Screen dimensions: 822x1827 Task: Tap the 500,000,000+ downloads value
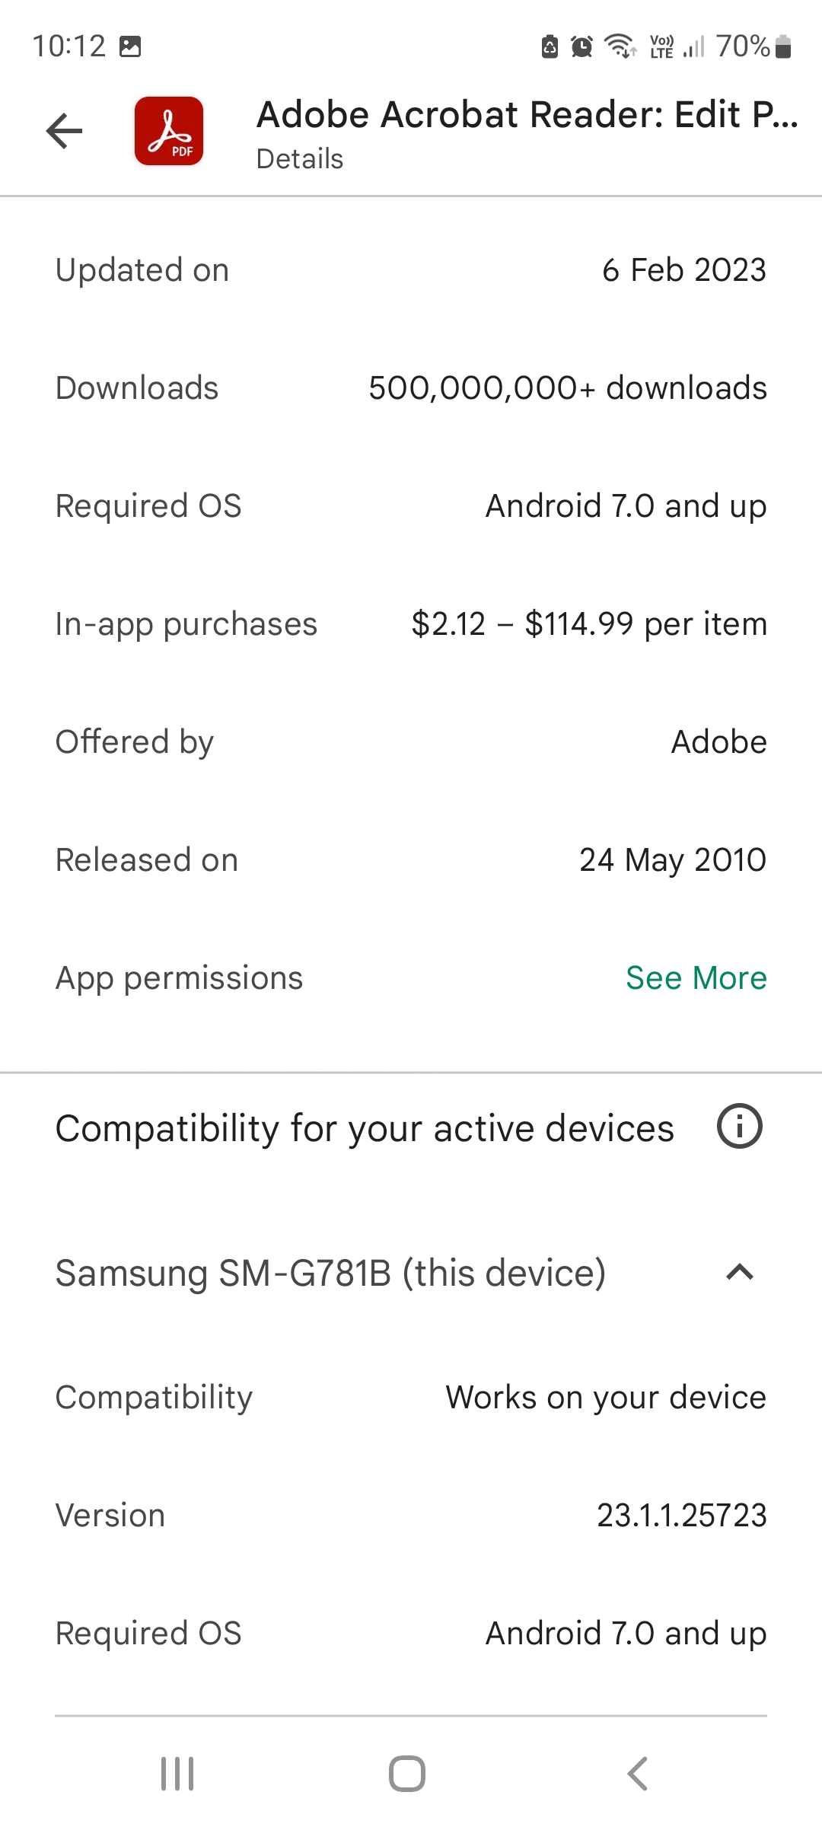(x=567, y=388)
